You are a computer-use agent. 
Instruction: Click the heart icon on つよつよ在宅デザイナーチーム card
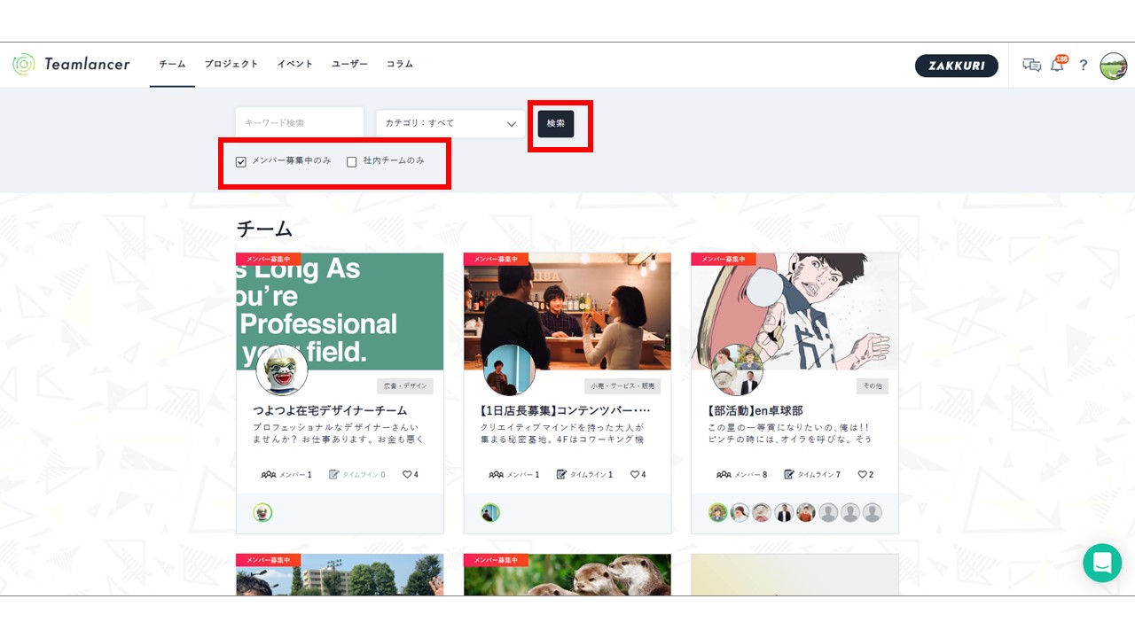[x=407, y=475]
